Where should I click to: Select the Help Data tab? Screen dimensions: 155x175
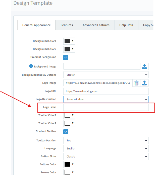pos(126,25)
